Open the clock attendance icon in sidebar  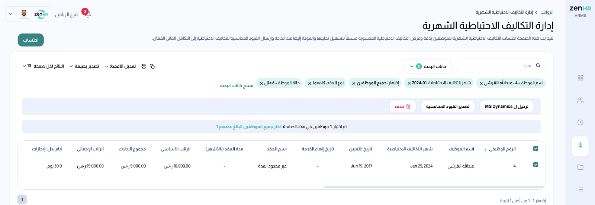[580, 123]
